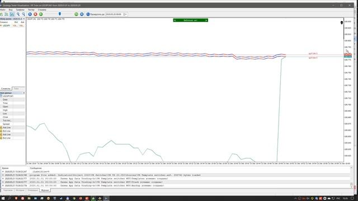Stop the test with red button
Screen dimensions: 358x201
(x=35, y=15)
